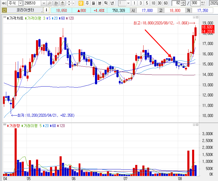The width and height of the screenshot is (218, 181).
Task: Click the high price 18,800 in header
Action: [x=175, y=10]
